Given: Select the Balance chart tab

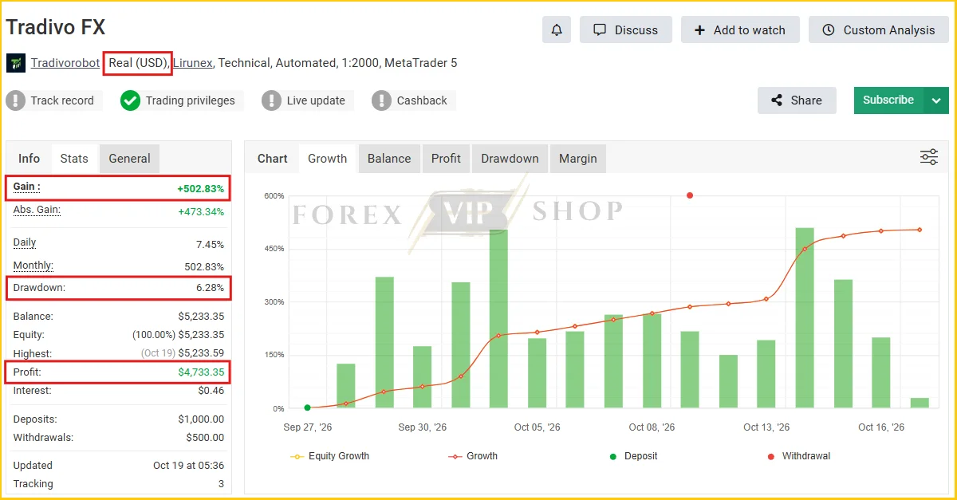Looking at the screenshot, I should pyautogui.click(x=389, y=159).
